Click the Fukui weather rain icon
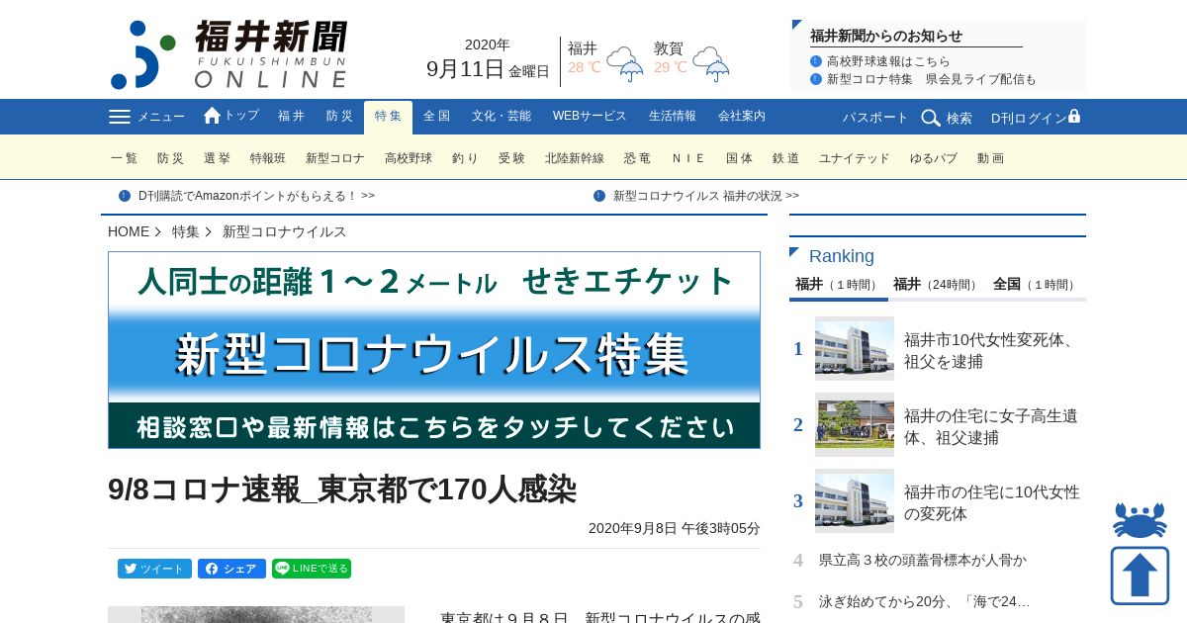The width and height of the screenshot is (1187, 623). point(625,64)
